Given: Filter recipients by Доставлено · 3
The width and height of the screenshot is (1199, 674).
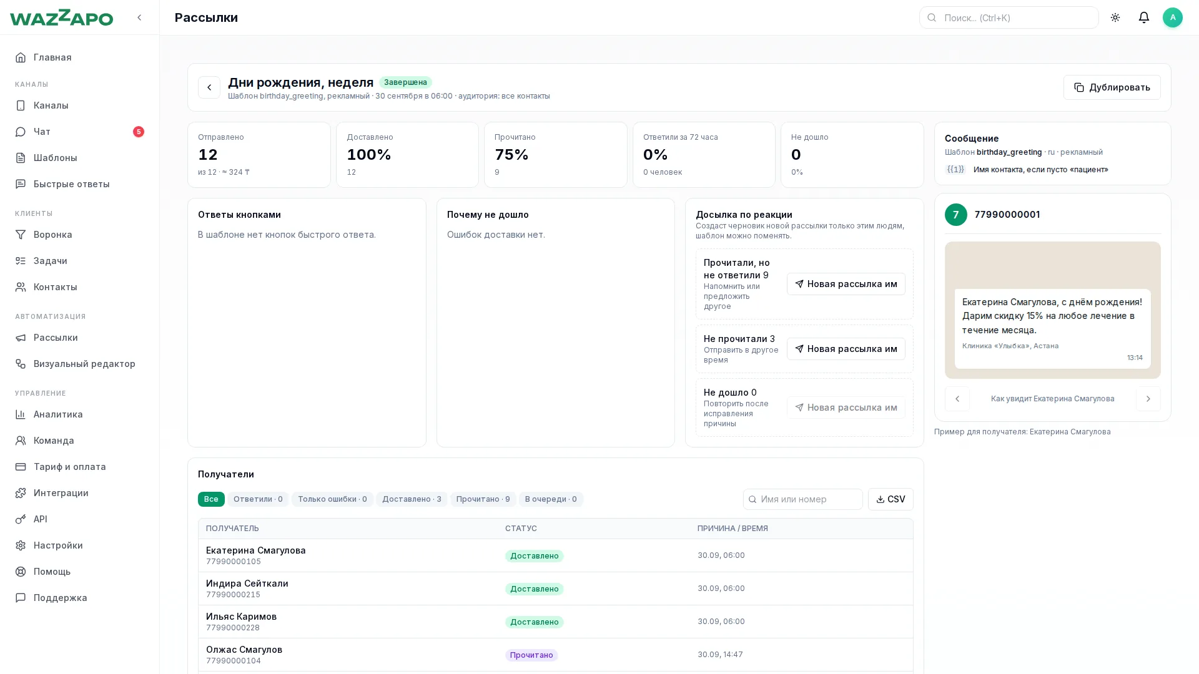Looking at the screenshot, I should tap(412, 499).
